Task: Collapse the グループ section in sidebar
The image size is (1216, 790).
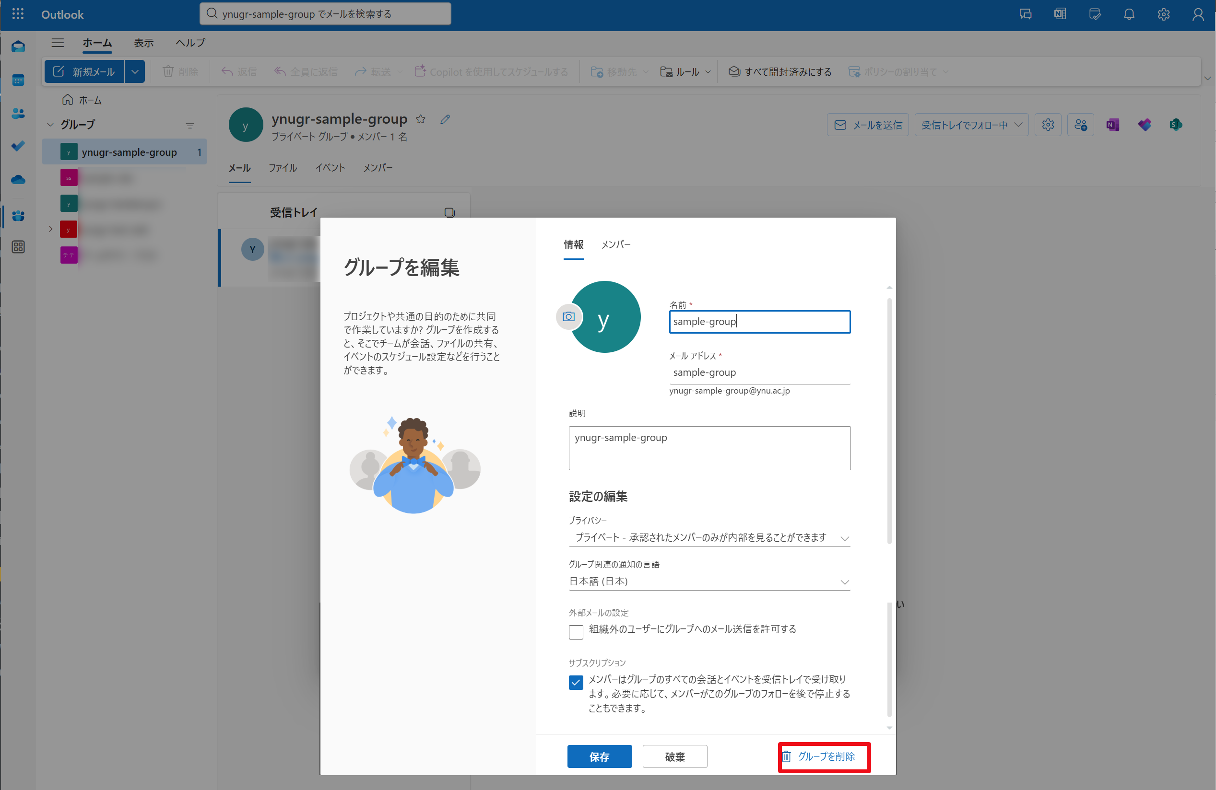Action: click(50, 124)
